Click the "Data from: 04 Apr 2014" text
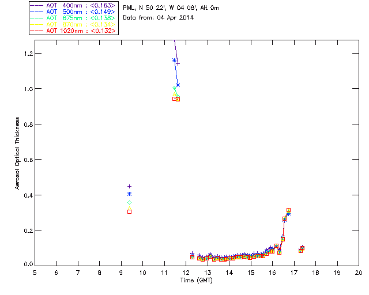Viewport: 369px width, 295px height. pos(158,18)
